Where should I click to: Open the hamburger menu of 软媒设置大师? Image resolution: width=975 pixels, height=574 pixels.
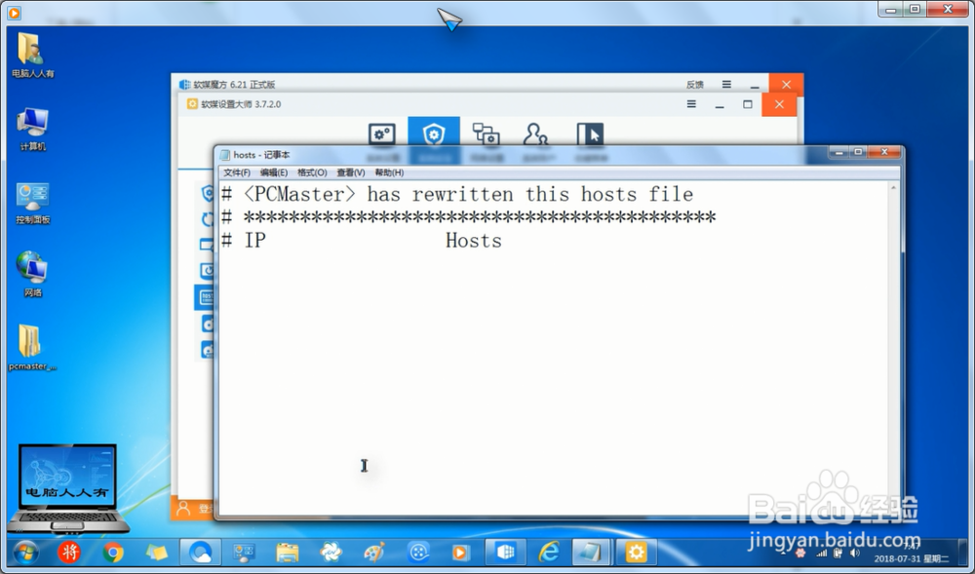(x=691, y=104)
